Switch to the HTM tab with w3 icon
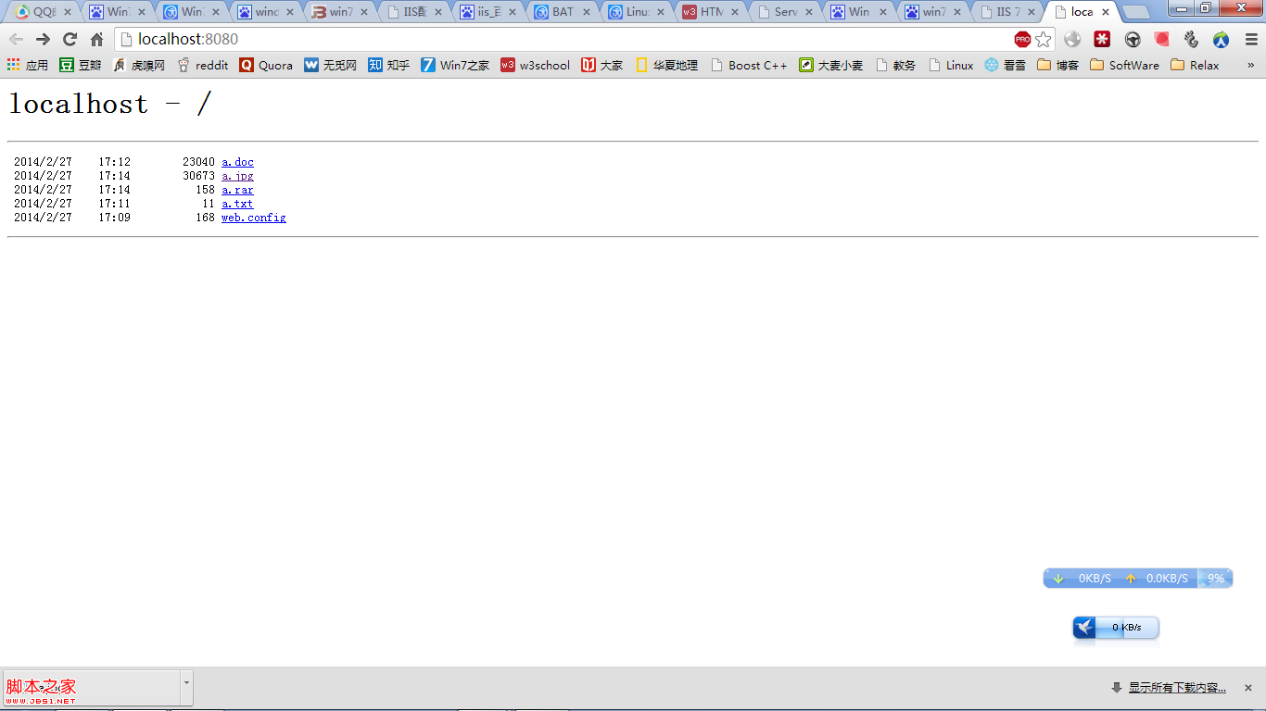 pyautogui.click(x=710, y=12)
